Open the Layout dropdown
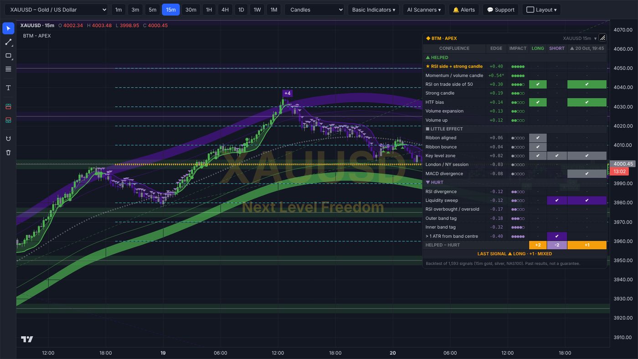The image size is (638, 359). pyautogui.click(x=541, y=10)
